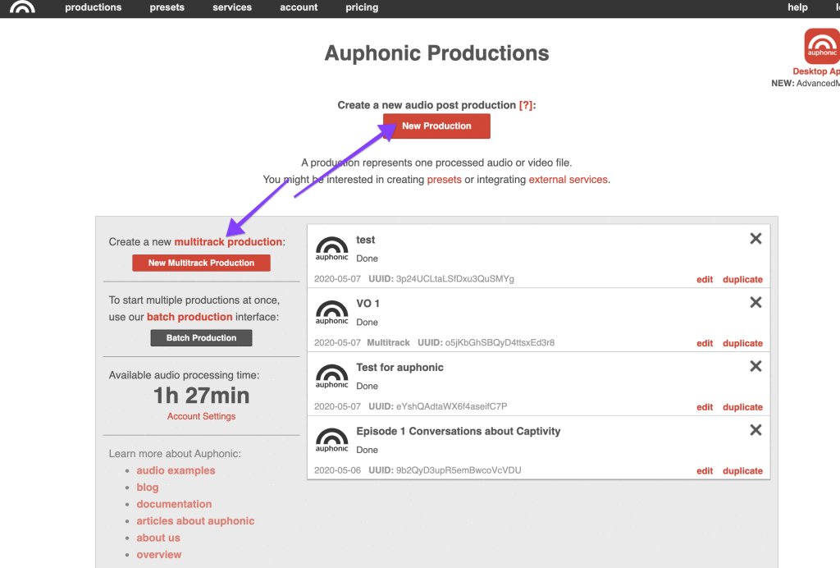Open the production titled test
This screenshot has width=840, height=568.
365,240
